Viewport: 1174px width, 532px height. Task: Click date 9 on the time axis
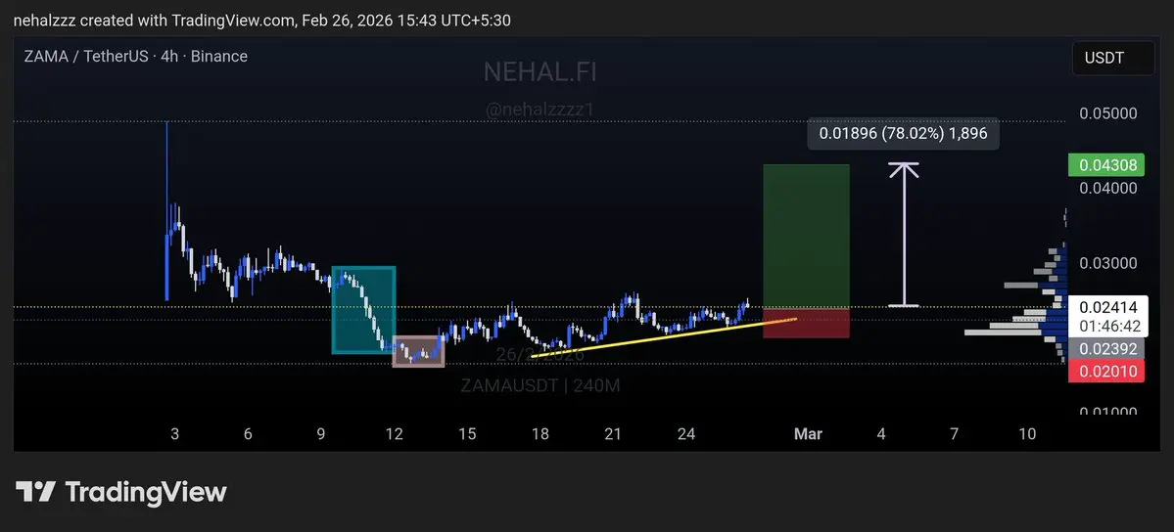[x=320, y=434]
